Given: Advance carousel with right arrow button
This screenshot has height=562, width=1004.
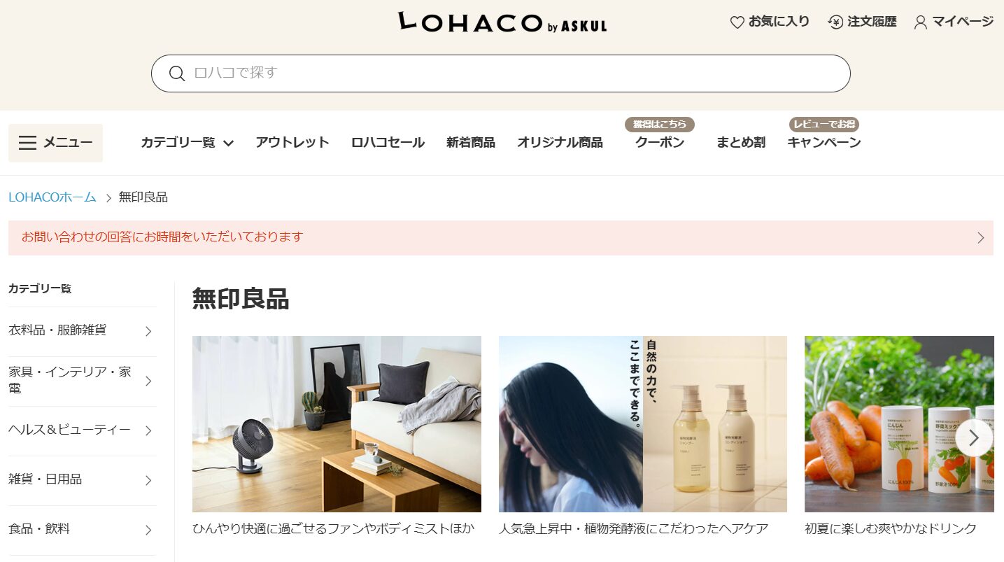Looking at the screenshot, I should click(974, 438).
